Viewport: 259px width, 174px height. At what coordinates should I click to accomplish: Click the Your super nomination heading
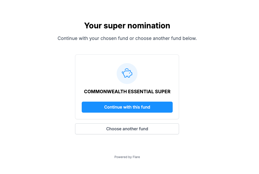pyautogui.click(x=127, y=26)
